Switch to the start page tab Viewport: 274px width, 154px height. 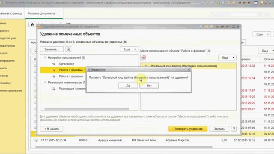(11, 13)
